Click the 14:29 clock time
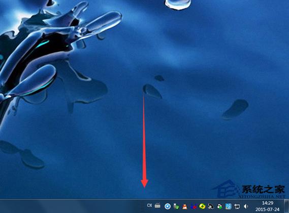 click(x=268, y=203)
